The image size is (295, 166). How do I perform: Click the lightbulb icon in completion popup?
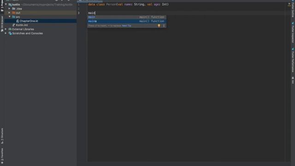159,26
